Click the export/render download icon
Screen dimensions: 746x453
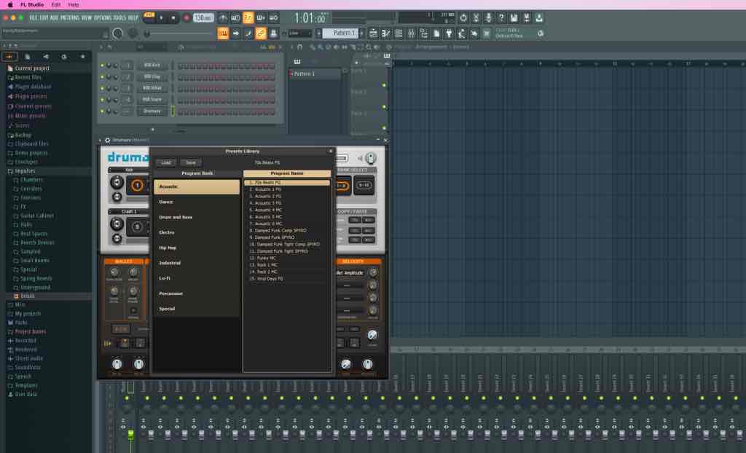click(539, 17)
